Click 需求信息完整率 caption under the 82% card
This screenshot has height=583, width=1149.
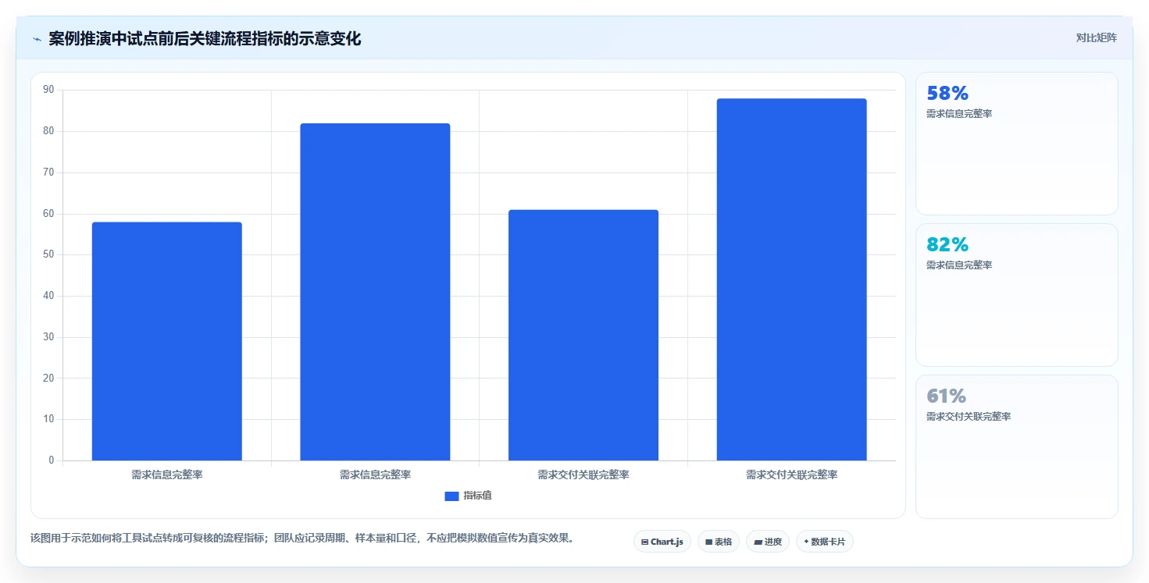point(959,265)
